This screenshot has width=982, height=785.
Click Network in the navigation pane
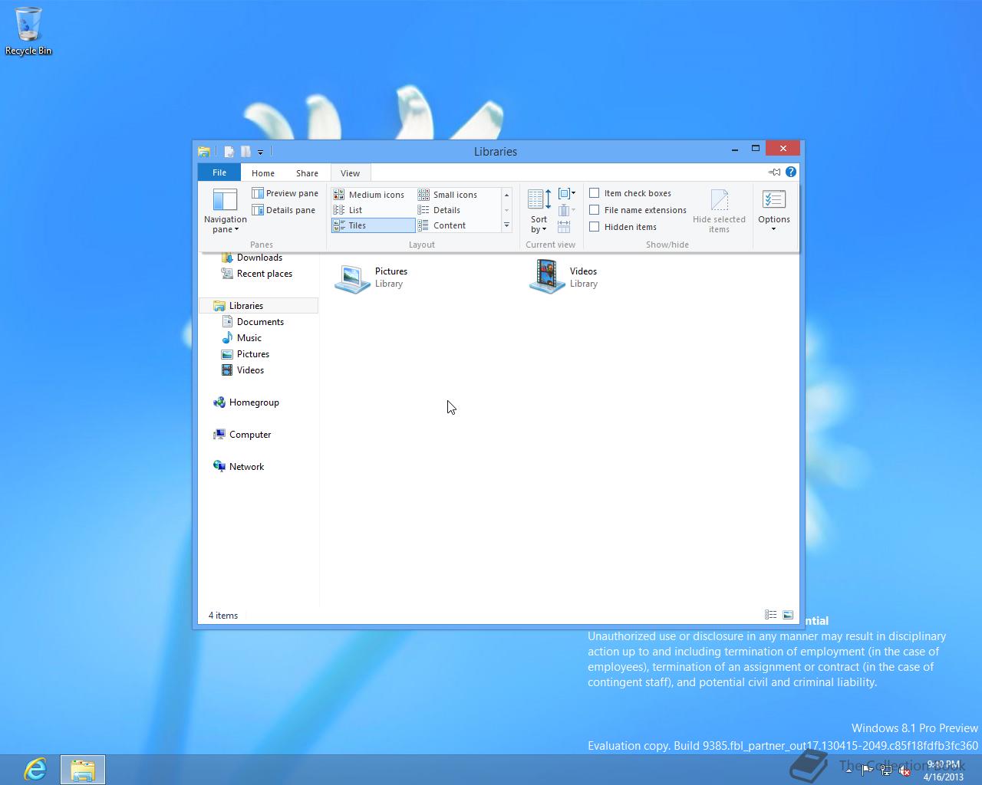(x=246, y=467)
